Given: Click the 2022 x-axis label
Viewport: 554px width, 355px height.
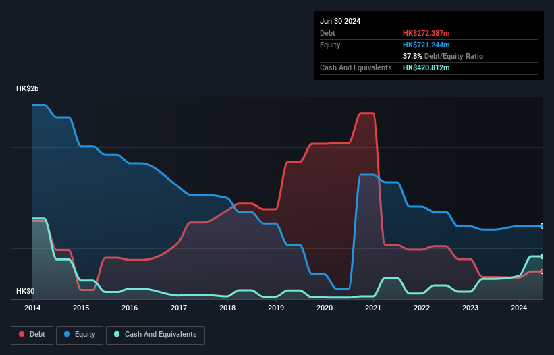Looking at the screenshot, I should click(422, 308).
